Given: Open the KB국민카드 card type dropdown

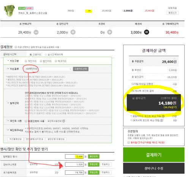Looking at the screenshot, I should (x=48, y=69).
